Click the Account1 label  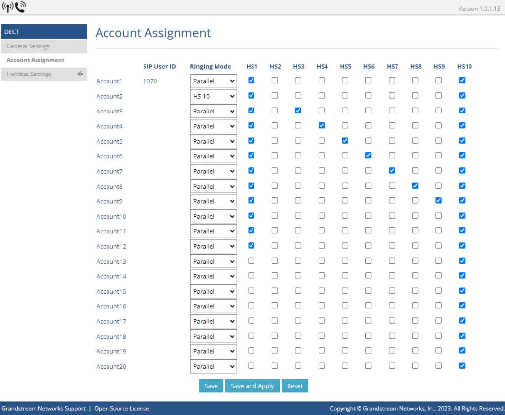pos(109,81)
